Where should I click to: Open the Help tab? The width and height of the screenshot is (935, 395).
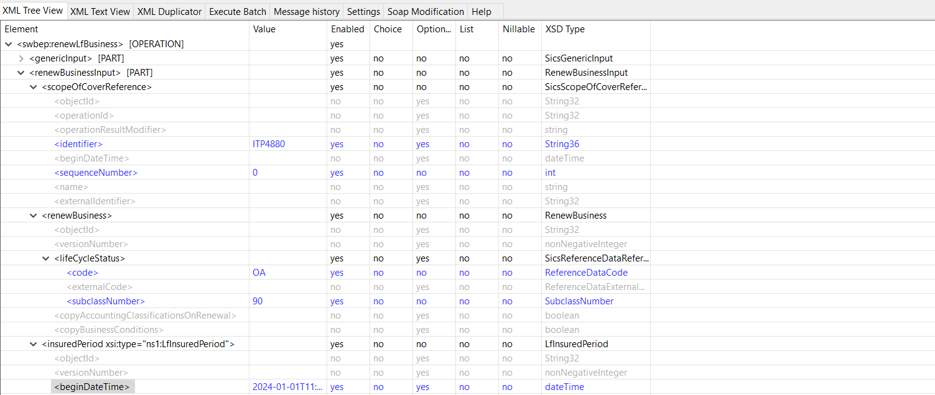coord(481,11)
